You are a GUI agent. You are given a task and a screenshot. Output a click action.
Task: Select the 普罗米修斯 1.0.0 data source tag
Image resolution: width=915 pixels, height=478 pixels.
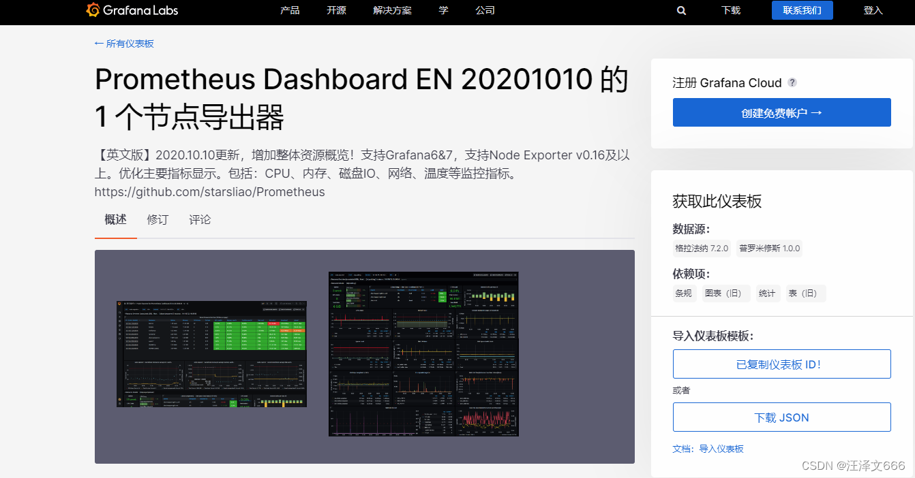point(769,249)
